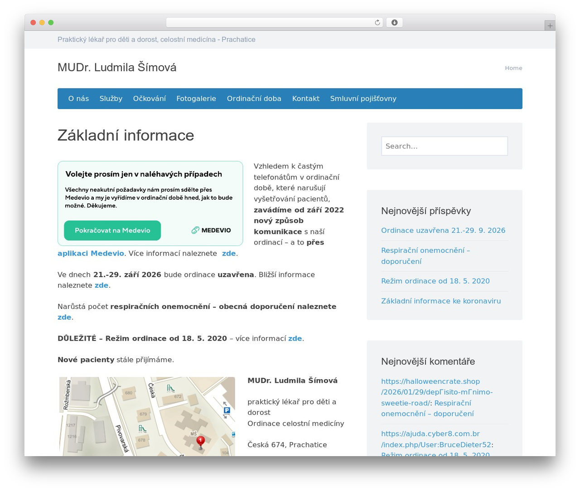The width and height of the screenshot is (580, 491).
Task: Open the ajuda.cyber8.com.br commenter link
Action: point(436,439)
